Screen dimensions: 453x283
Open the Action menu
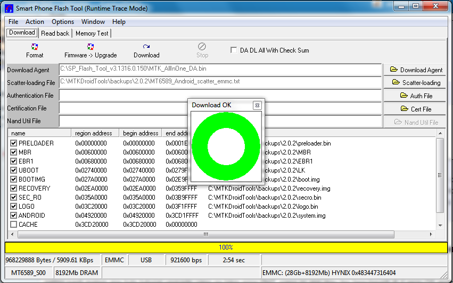tap(35, 22)
